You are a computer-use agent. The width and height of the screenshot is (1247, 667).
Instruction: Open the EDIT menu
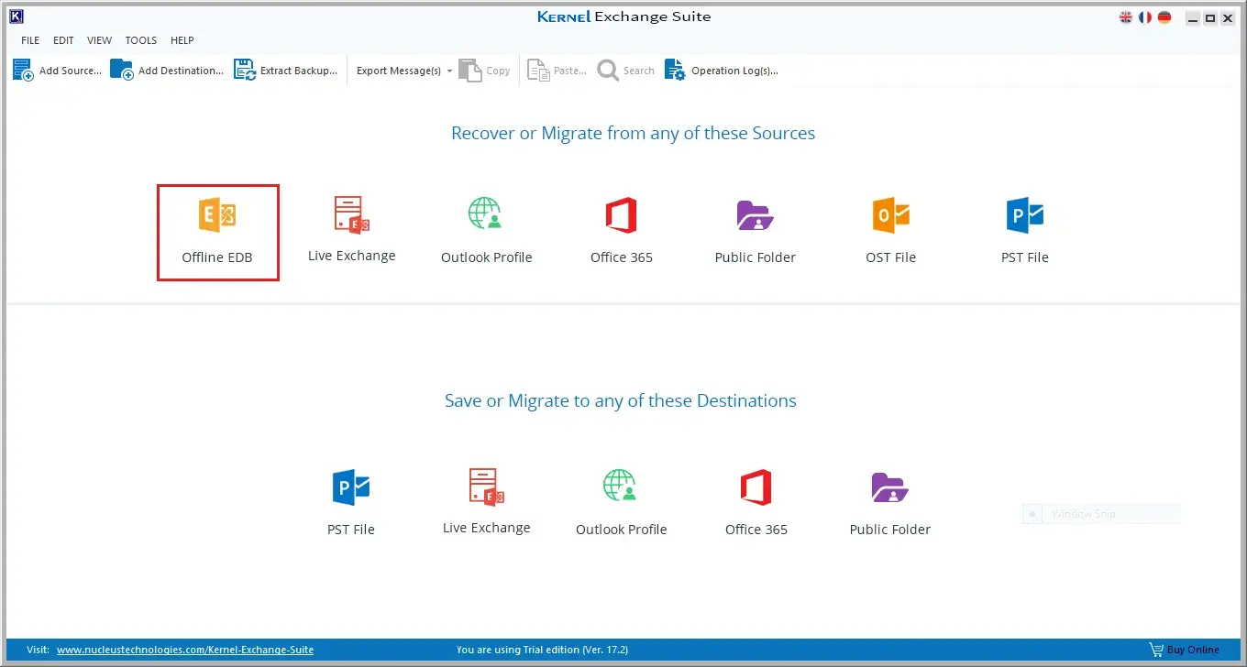click(63, 40)
